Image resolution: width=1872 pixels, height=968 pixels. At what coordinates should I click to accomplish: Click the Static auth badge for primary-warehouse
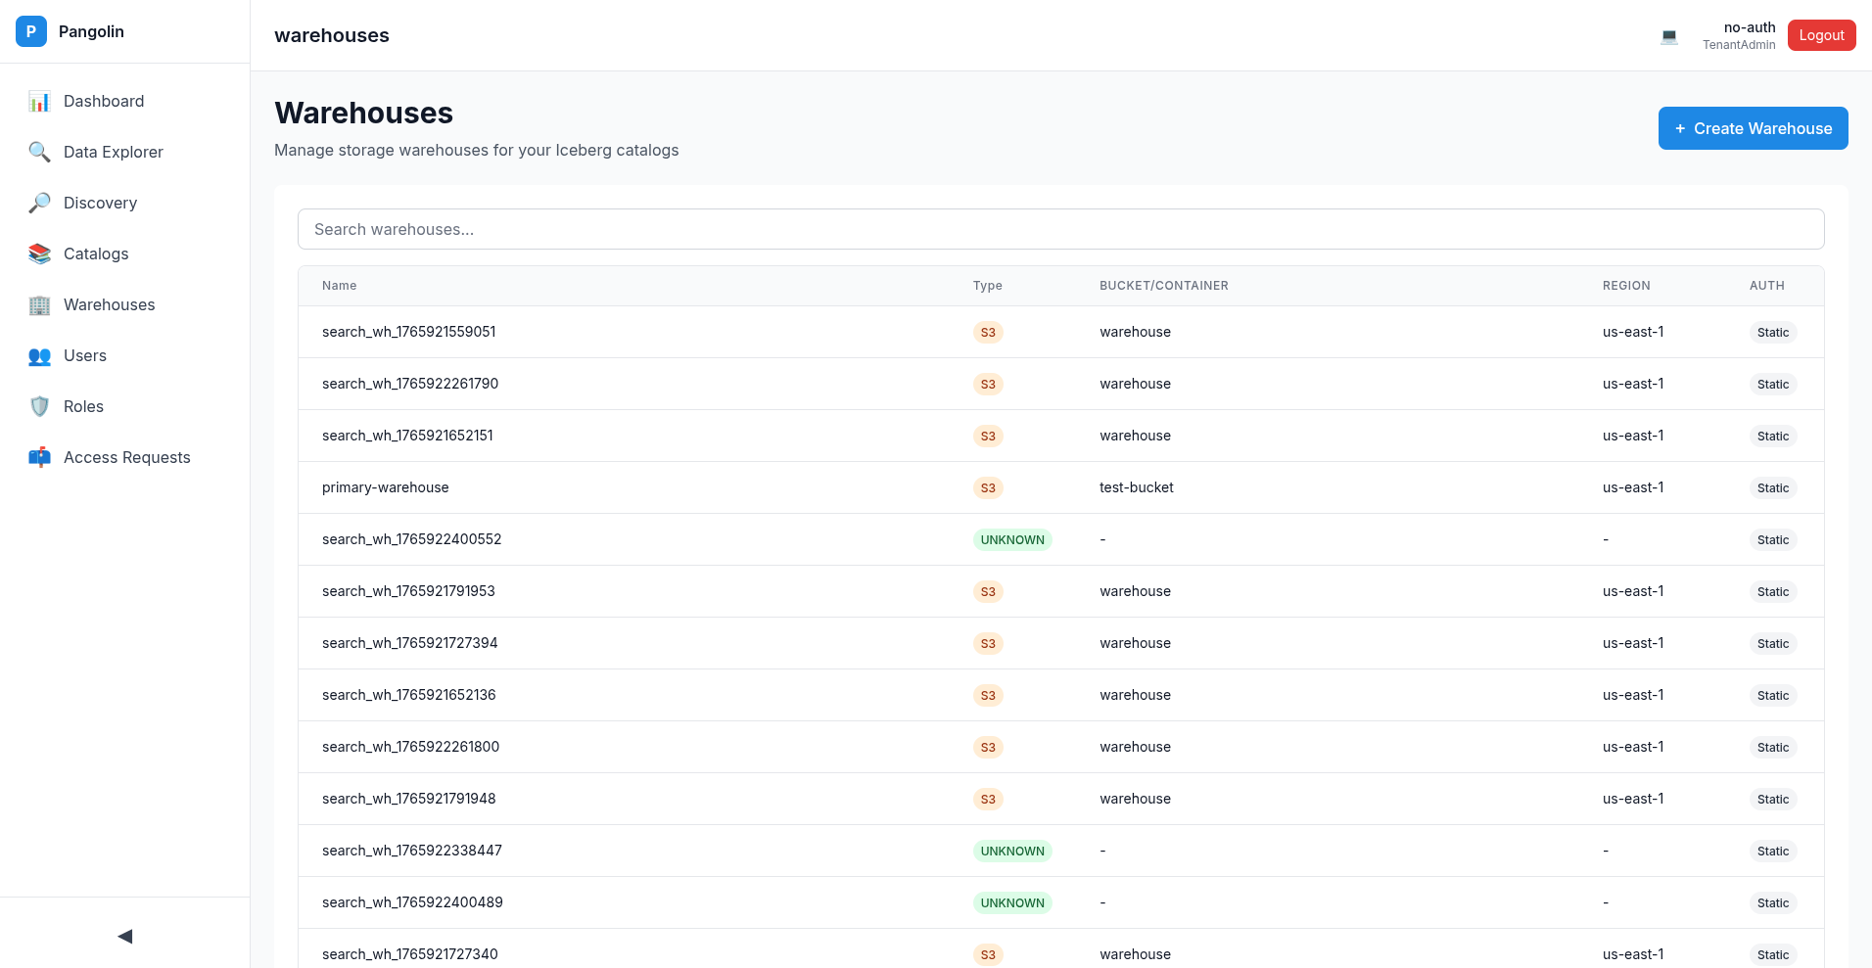pos(1772,487)
